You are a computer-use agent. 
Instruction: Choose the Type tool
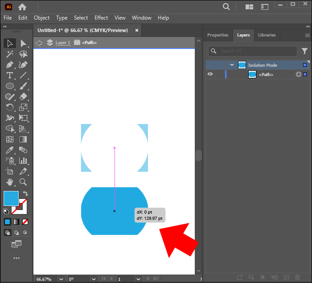(x=10, y=75)
